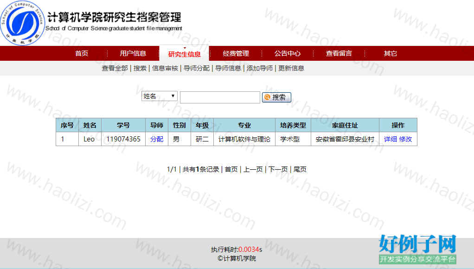The height and width of the screenshot is (269, 474).
Task: Click student number 119074365 cell
Action: pos(123,139)
